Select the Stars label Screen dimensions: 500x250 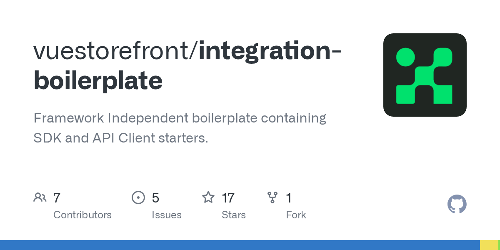[233, 215]
